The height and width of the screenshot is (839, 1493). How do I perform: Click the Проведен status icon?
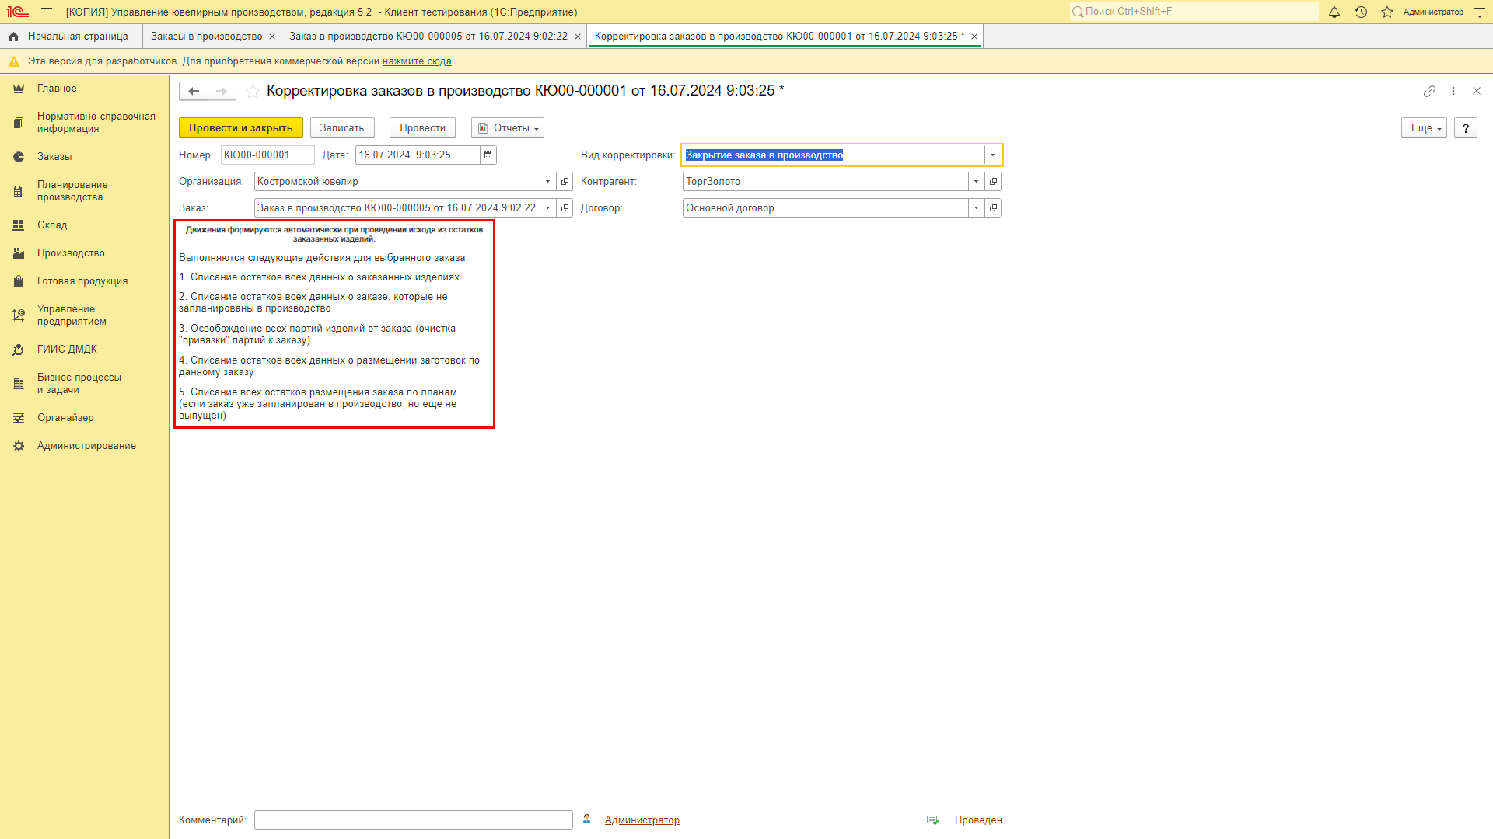pyautogui.click(x=932, y=820)
